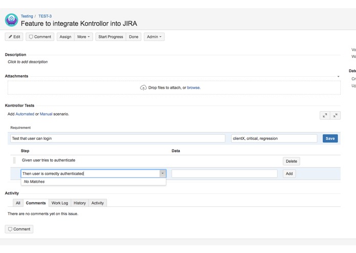This screenshot has height=253, width=356.
Task: Click the 'Kontrollor Tests' section heading
Action: point(19,106)
